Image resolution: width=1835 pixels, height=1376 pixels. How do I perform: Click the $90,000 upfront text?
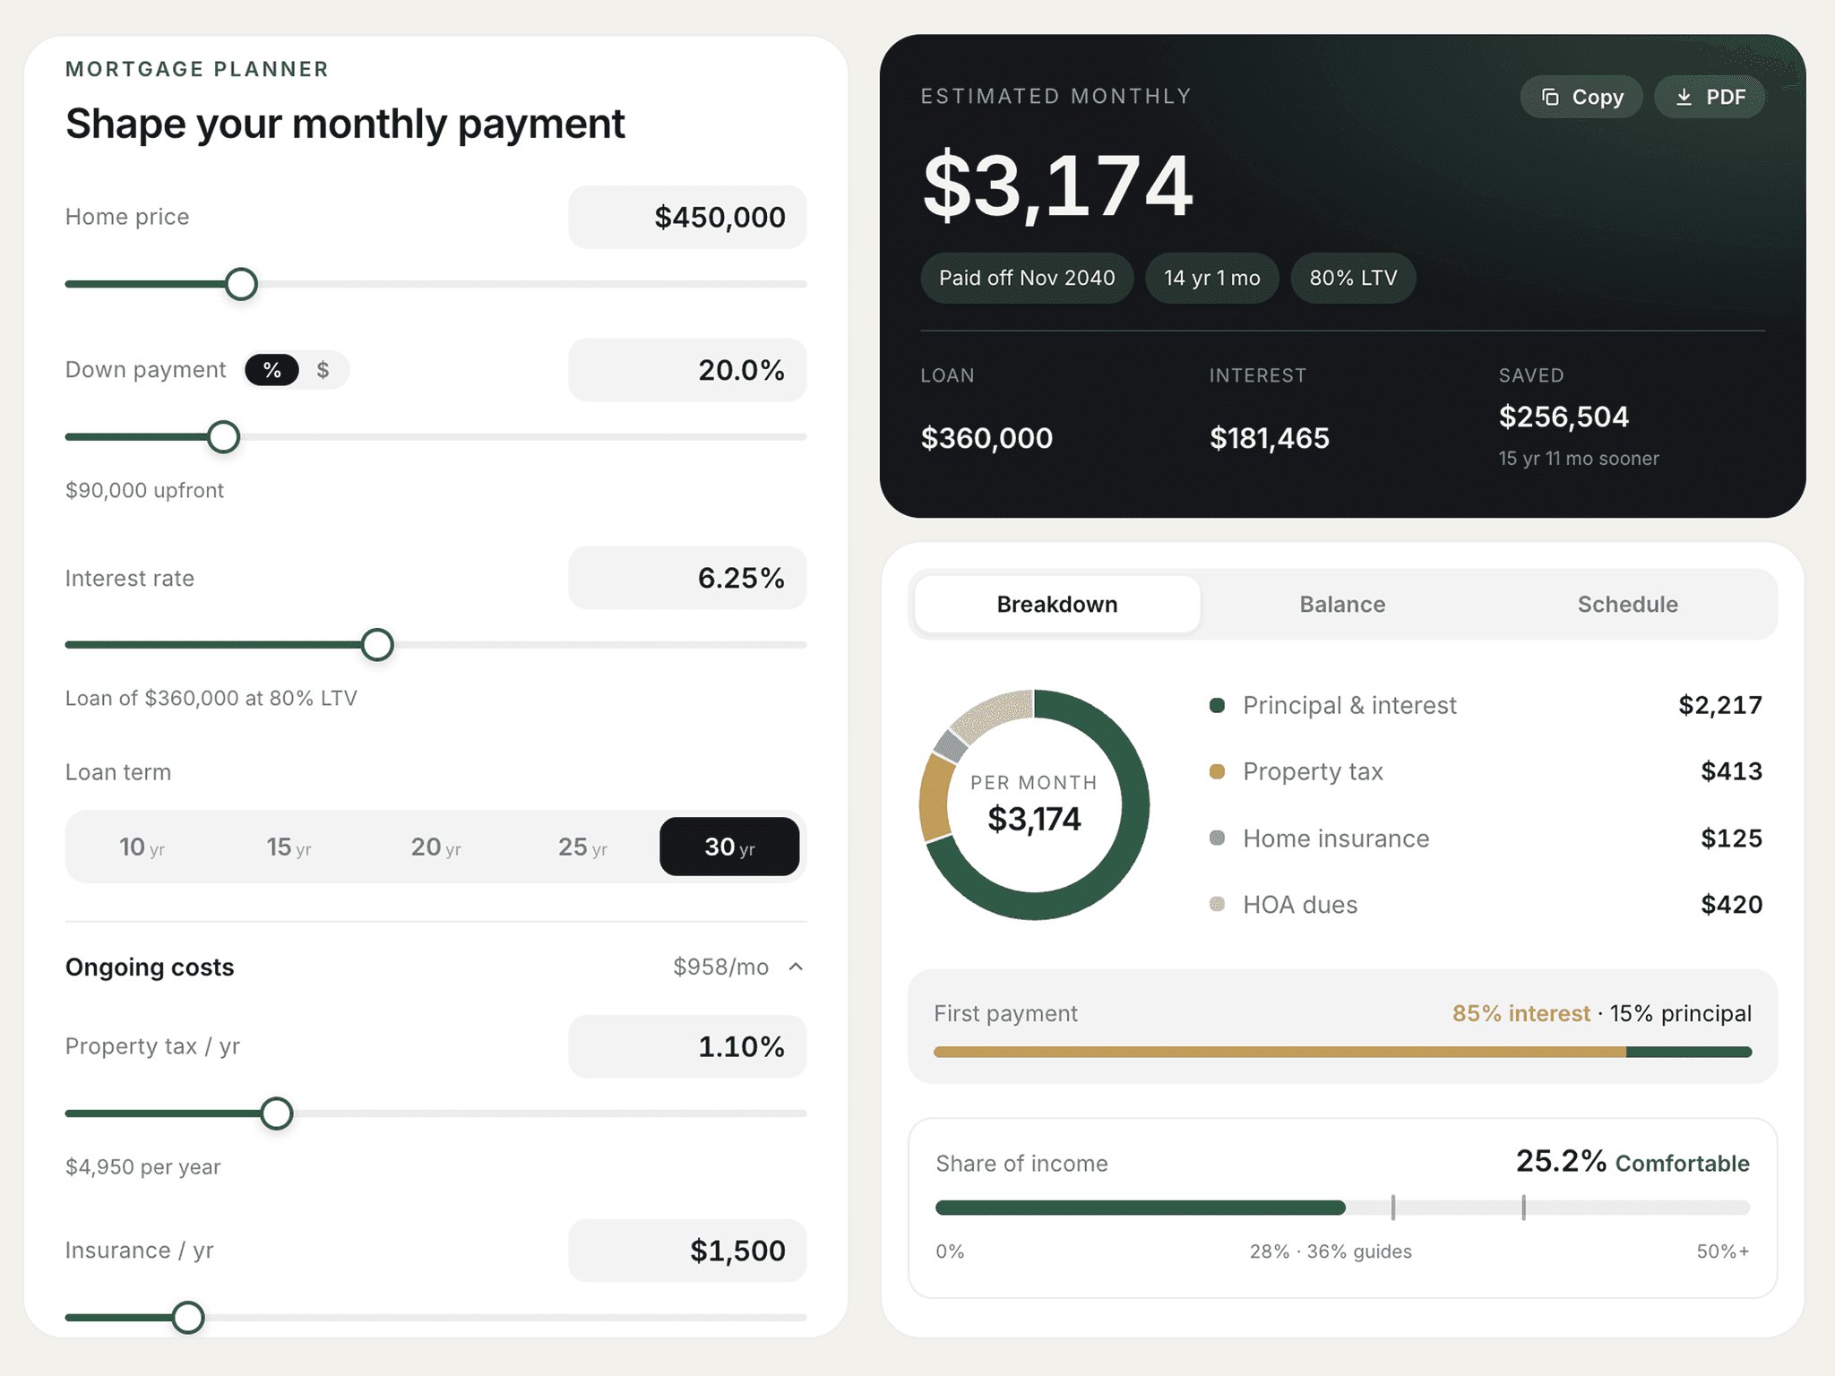144,491
